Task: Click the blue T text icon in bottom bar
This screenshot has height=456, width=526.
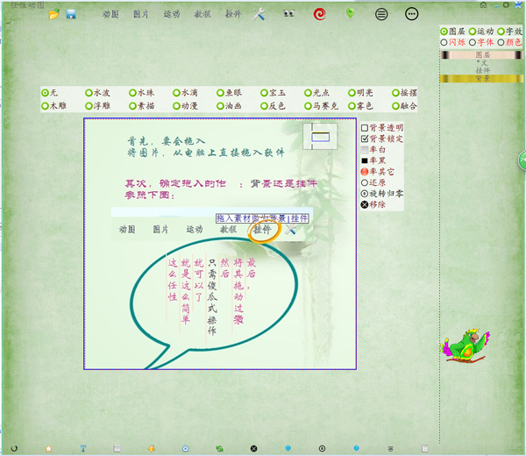Action: coord(83,448)
